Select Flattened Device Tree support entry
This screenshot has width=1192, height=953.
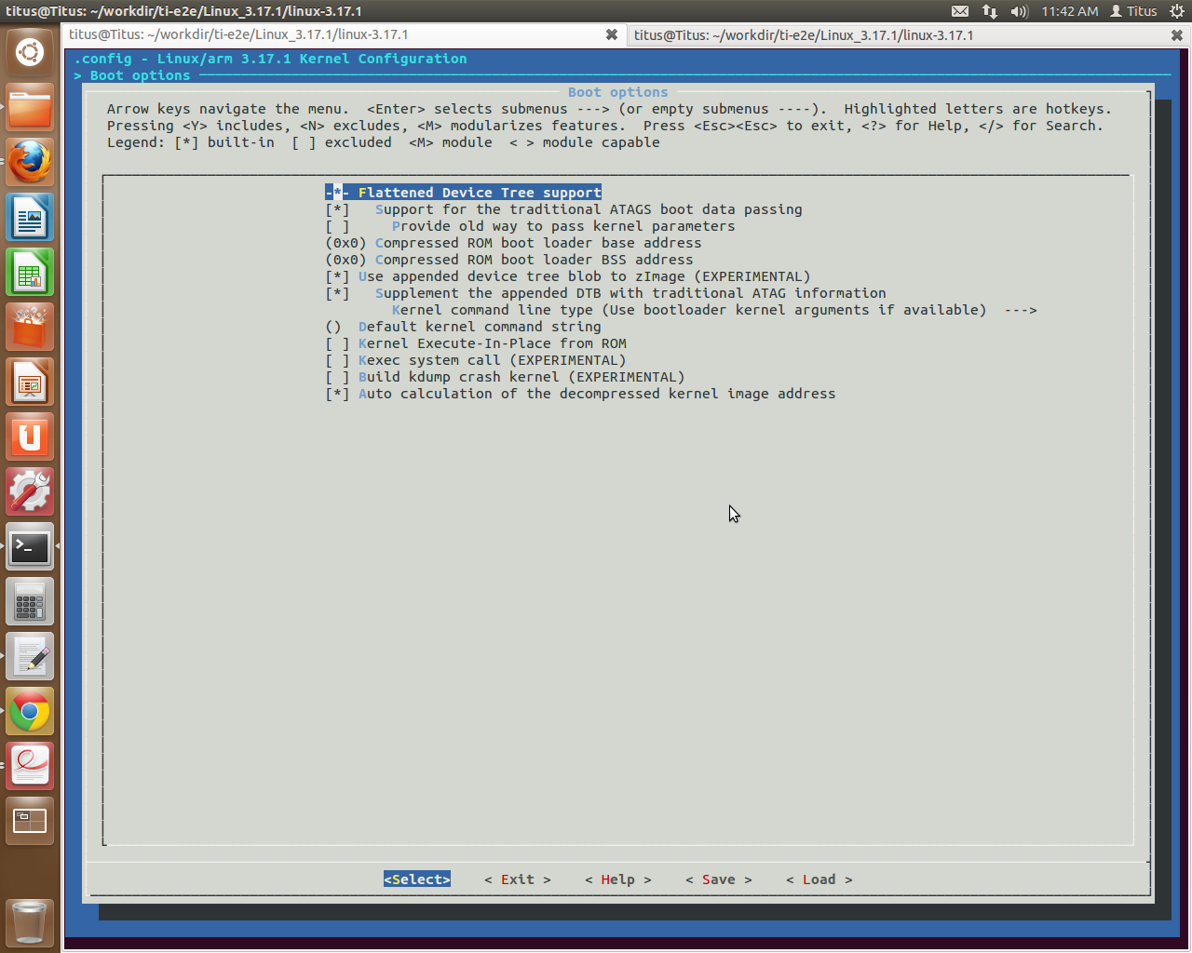click(463, 193)
